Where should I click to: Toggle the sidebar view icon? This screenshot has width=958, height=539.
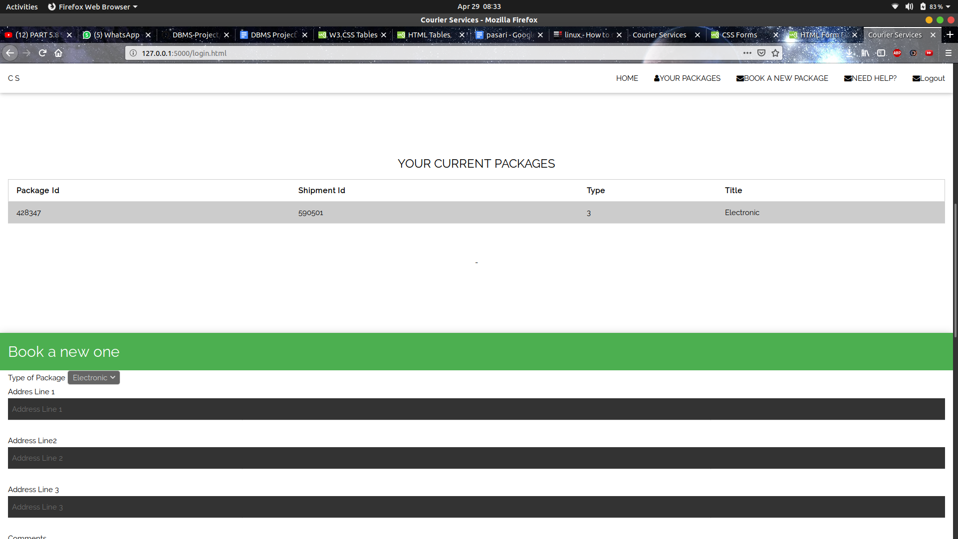(881, 53)
